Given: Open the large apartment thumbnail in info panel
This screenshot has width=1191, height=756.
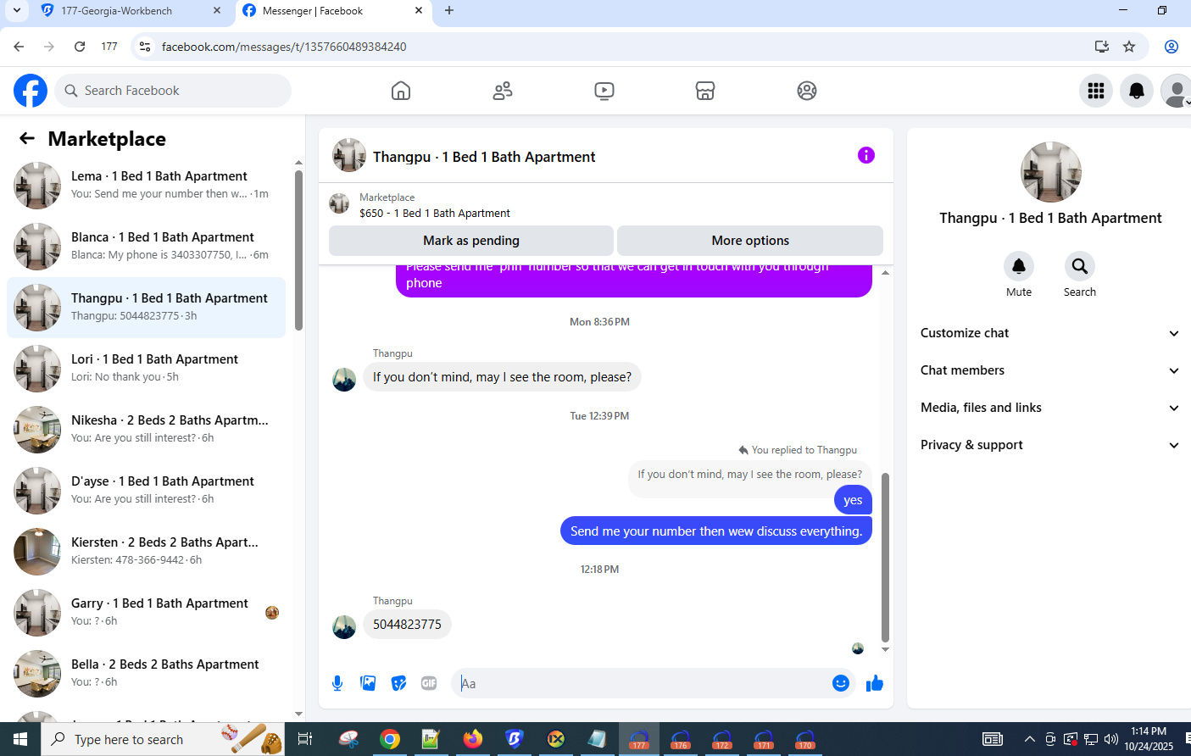Looking at the screenshot, I should click(x=1051, y=172).
